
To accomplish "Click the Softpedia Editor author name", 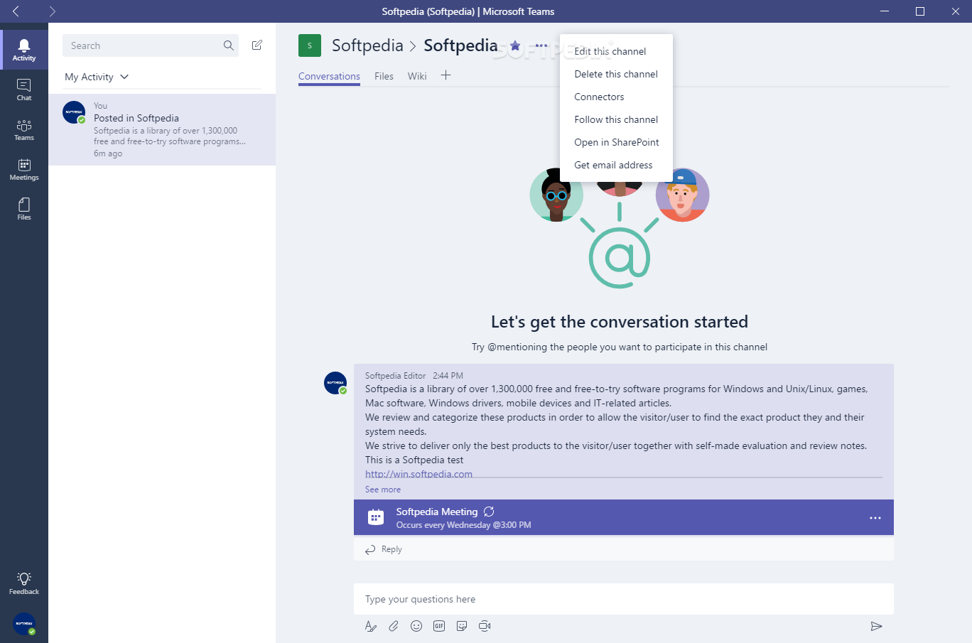I will click(x=395, y=376).
